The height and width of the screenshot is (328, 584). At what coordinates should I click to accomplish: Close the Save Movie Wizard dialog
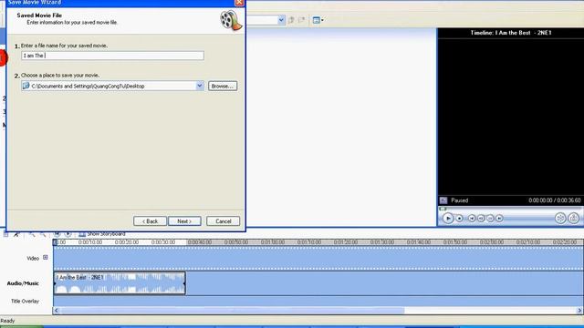[x=239, y=3]
